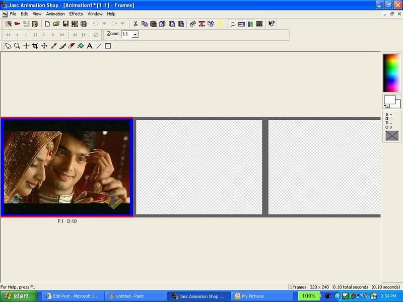Jump to the last frame

(x=62, y=35)
